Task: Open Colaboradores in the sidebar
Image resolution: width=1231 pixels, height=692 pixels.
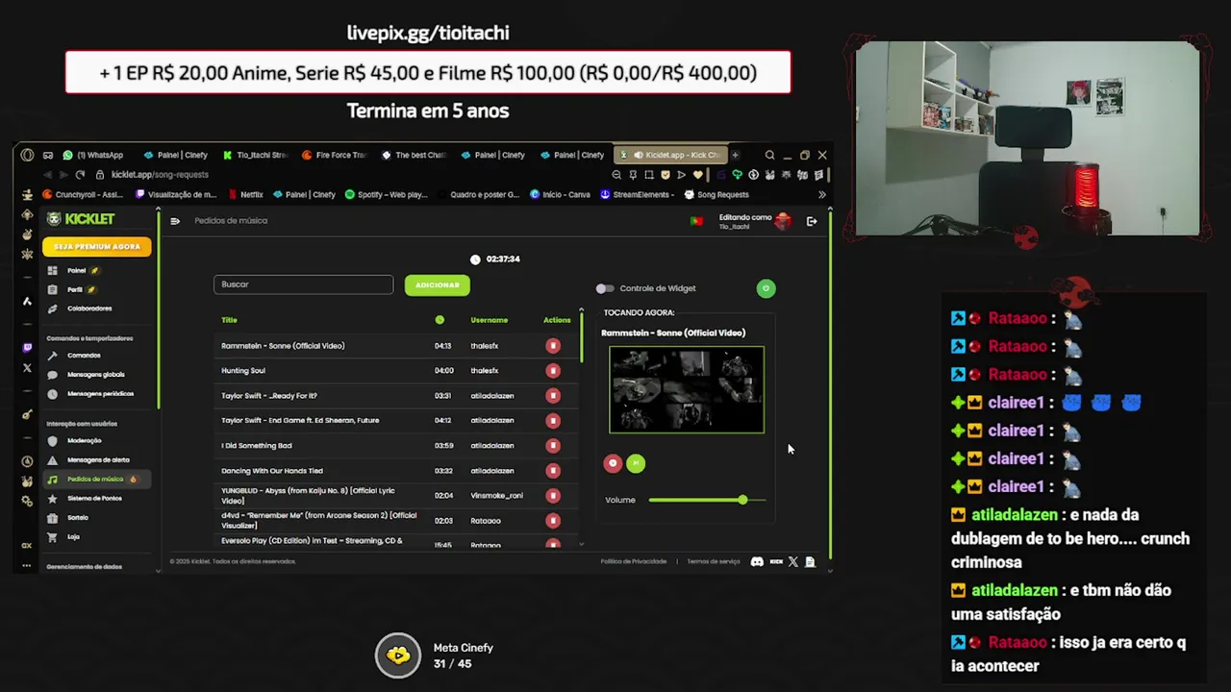Action: pos(89,309)
